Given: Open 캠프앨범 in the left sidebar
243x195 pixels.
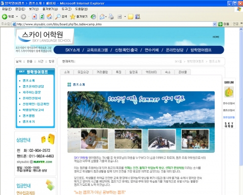Looking at the screenshot, I should (x=28, y=116).
